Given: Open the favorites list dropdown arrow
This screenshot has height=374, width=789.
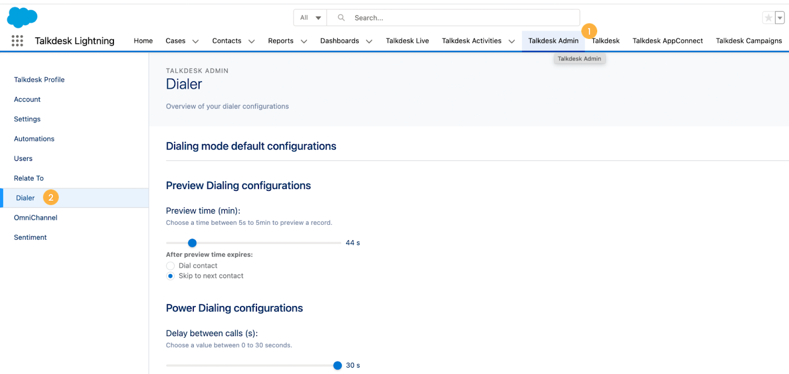Looking at the screenshot, I should click(x=780, y=18).
